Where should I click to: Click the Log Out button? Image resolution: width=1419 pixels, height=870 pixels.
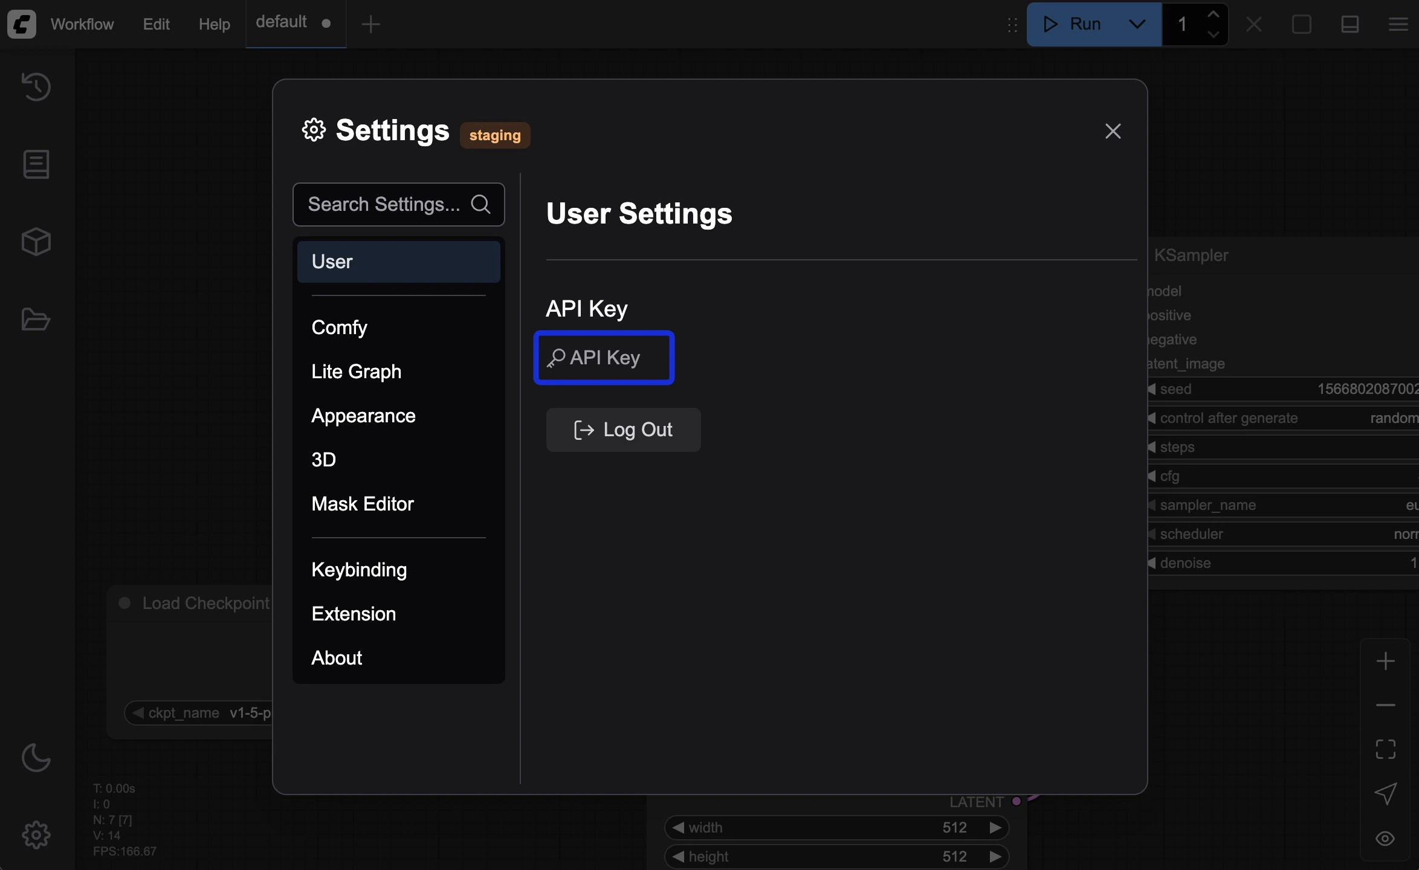point(623,430)
